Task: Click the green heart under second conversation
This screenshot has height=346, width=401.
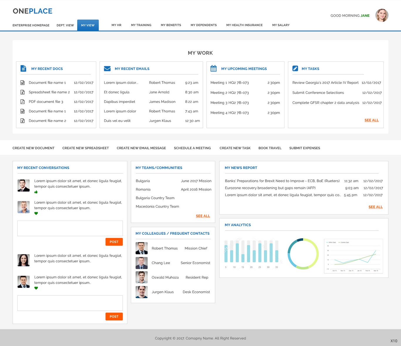Action: [36, 214]
